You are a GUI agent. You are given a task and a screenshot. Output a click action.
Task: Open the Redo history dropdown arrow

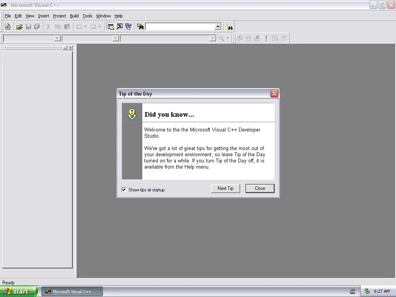pyautogui.click(x=100, y=27)
